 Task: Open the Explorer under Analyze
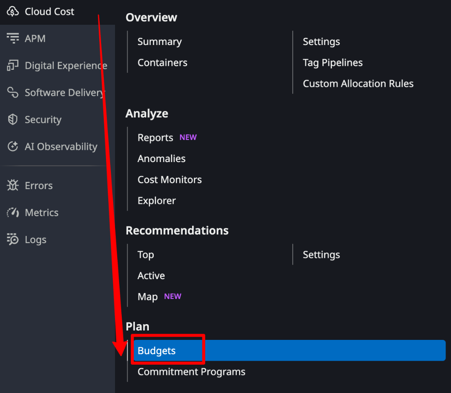[x=156, y=201]
